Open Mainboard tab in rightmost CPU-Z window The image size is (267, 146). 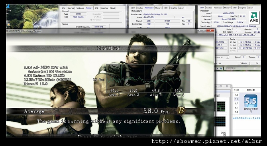(x=218, y=8)
